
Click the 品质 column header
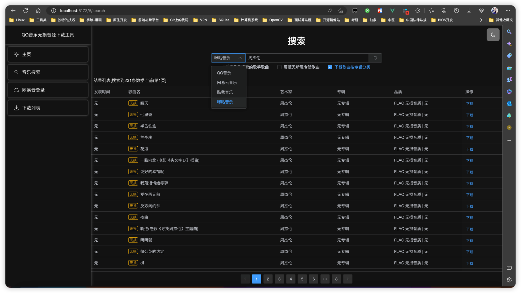[398, 92]
